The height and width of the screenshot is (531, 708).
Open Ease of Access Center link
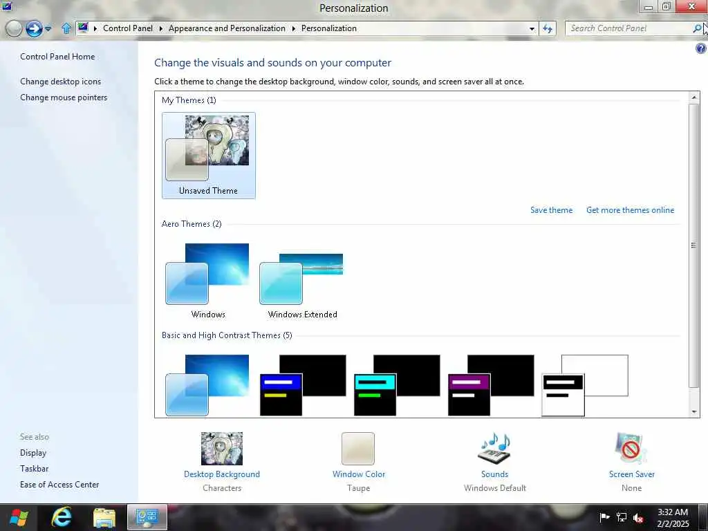tap(59, 485)
